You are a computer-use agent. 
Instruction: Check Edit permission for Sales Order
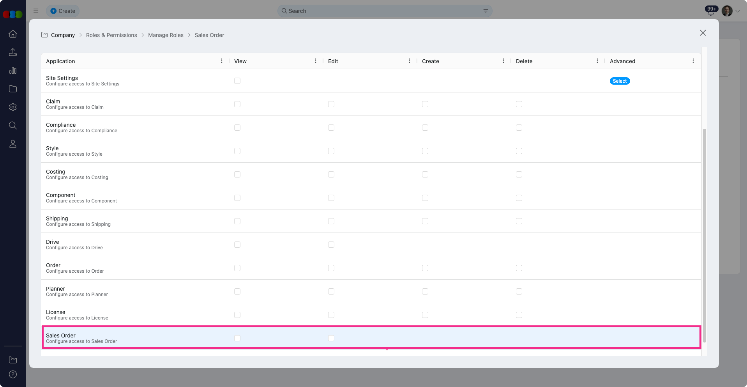(331, 338)
